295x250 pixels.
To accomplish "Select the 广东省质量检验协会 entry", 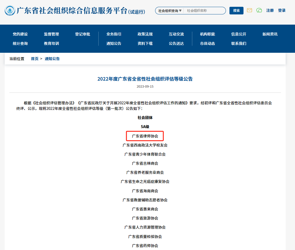I will coord(145,237).
